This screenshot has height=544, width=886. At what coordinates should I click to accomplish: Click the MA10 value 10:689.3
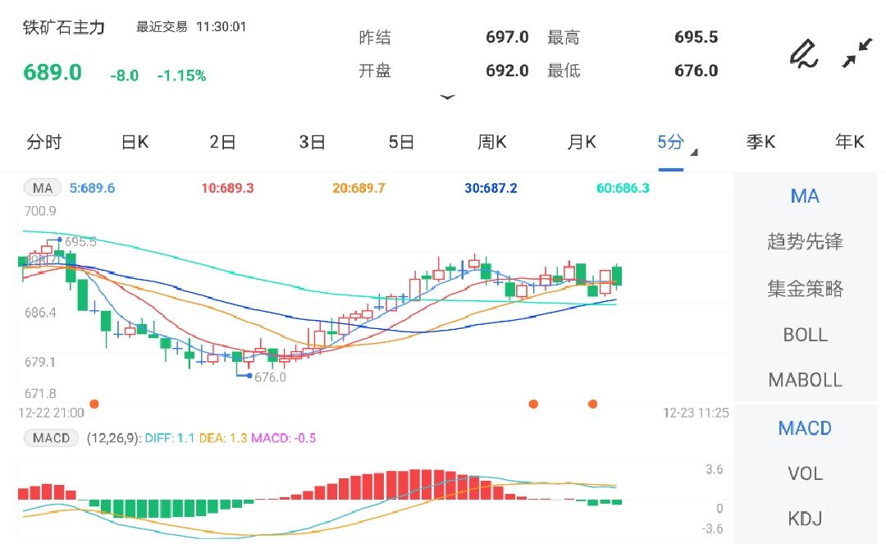tap(227, 188)
